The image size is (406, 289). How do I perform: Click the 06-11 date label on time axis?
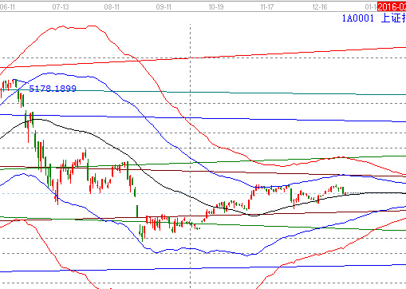tap(7, 7)
